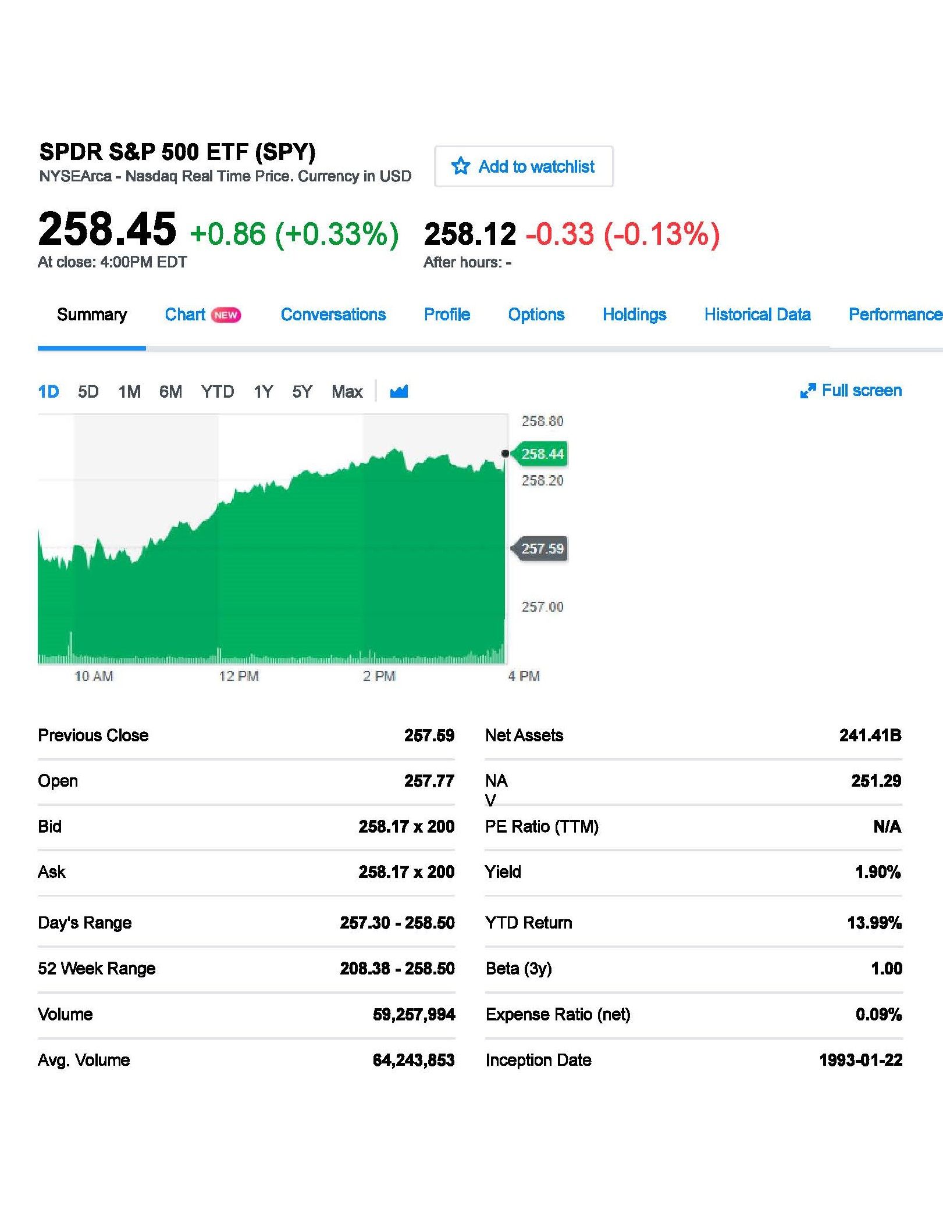Click the Beta (3y) value 1.00

pyautogui.click(x=887, y=968)
